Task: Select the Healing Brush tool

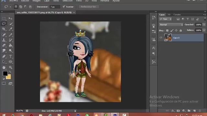Action: coord(4,35)
